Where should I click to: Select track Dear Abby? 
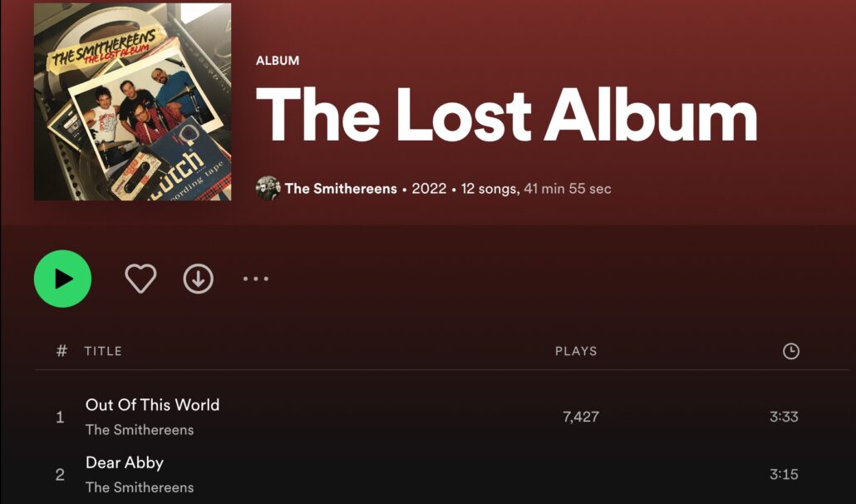pyautogui.click(x=125, y=462)
